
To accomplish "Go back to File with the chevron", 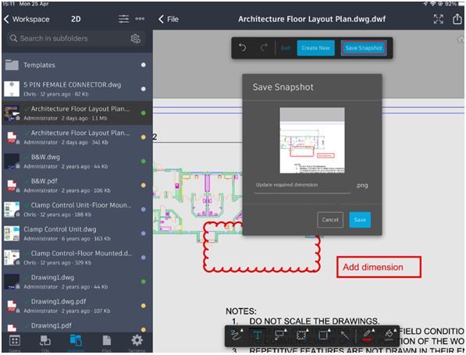I will (161, 19).
